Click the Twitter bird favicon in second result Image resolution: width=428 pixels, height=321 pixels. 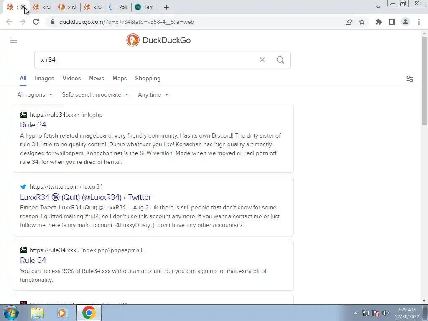pos(23,187)
